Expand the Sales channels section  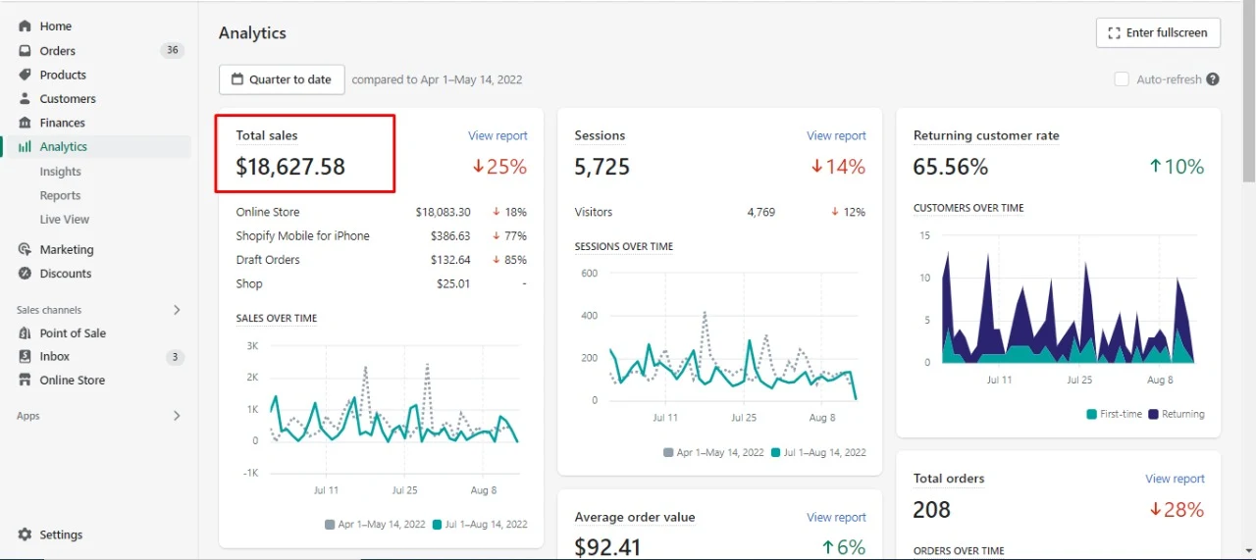tap(177, 310)
